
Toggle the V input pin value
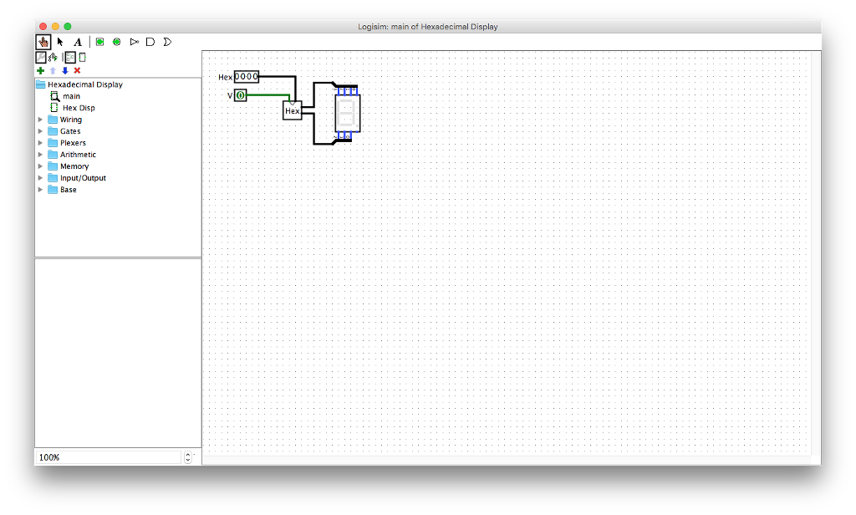pos(241,95)
